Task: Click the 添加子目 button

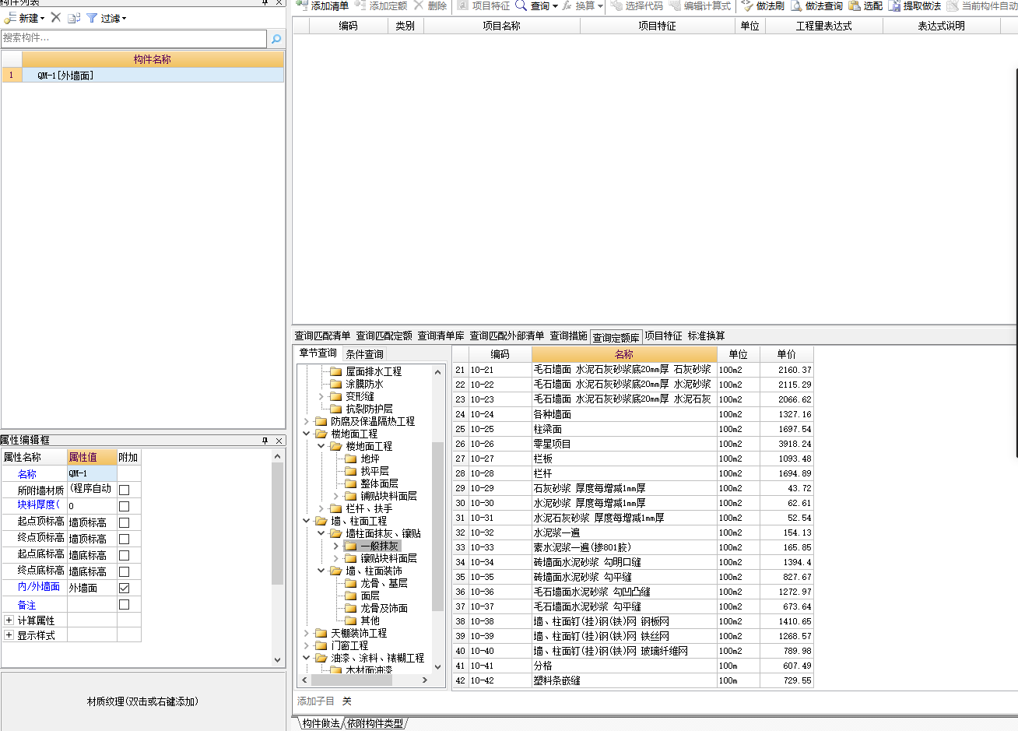Action: pos(315,701)
